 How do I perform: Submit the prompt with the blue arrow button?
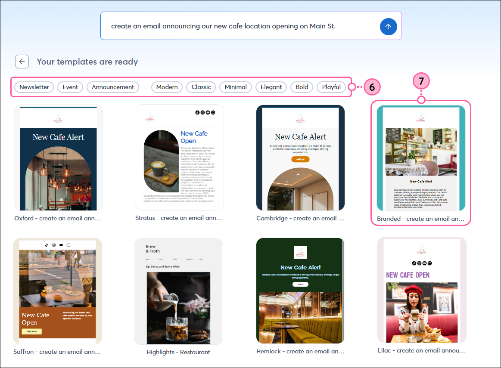tap(388, 27)
